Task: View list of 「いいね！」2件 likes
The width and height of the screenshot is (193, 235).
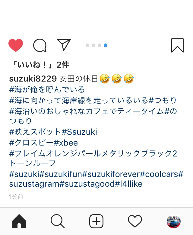Action: (40, 65)
